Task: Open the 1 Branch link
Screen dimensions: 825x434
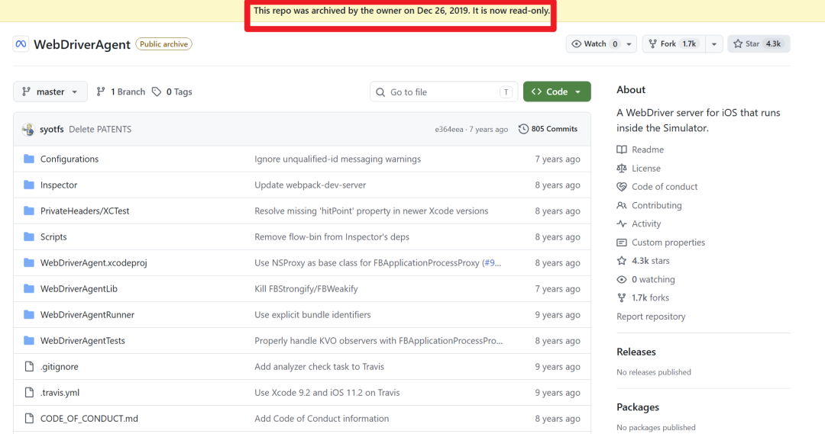Action: coord(121,92)
